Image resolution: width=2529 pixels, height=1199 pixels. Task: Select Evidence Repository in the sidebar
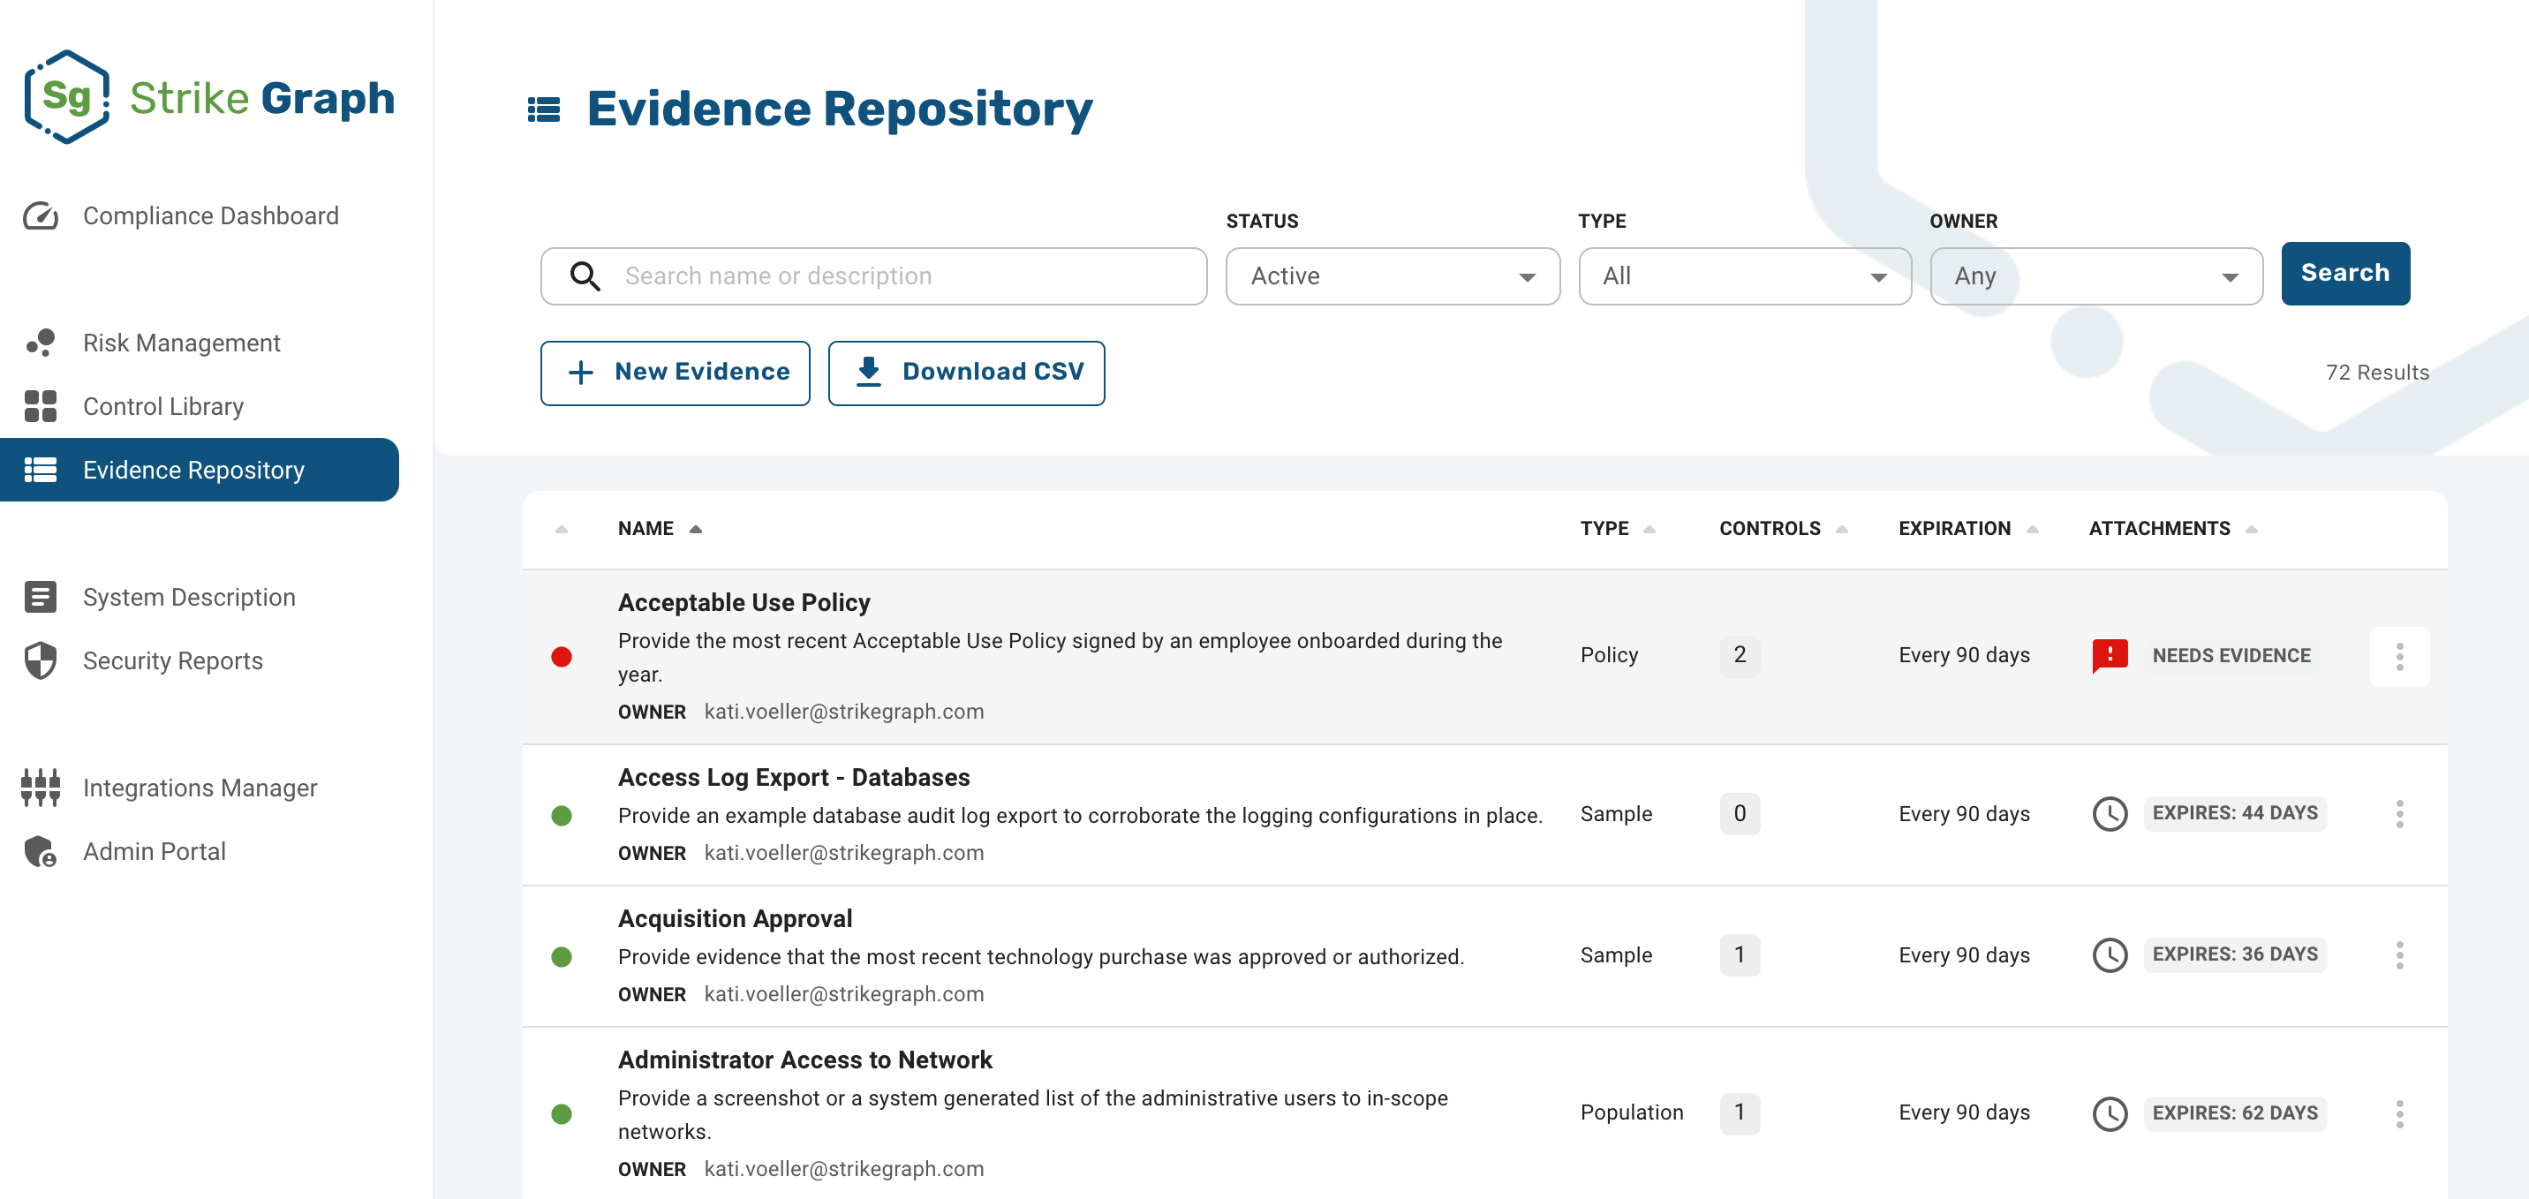click(200, 471)
